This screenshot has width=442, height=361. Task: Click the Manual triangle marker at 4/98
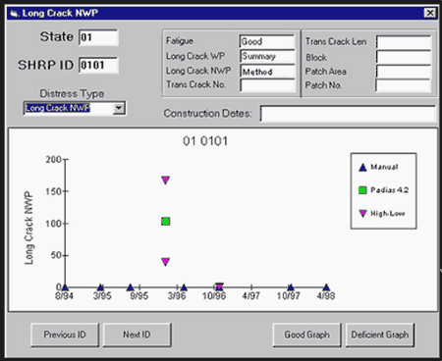click(326, 287)
